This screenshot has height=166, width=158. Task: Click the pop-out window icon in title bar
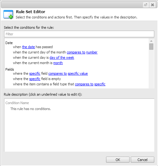146,5
